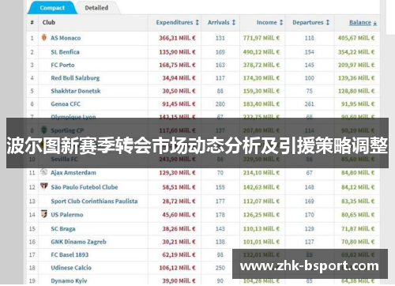The height and width of the screenshot is (286, 395).
Task: Click SL Benfica income 490,12 Mill. €
Action: pyautogui.click(x=261, y=52)
